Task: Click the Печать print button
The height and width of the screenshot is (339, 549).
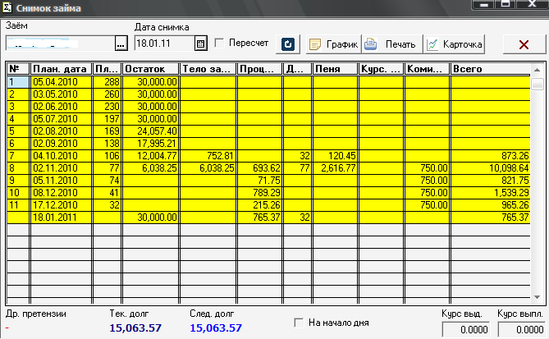Action: [x=391, y=44]
